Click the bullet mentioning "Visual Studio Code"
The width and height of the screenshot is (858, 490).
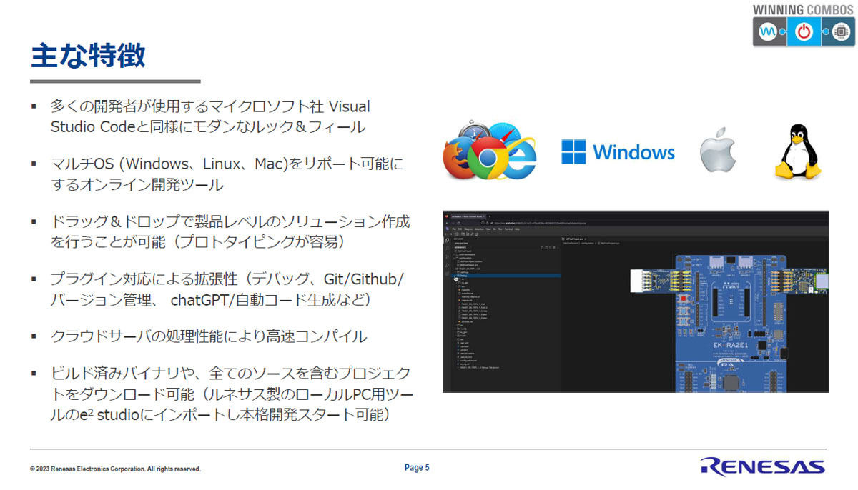211,116
